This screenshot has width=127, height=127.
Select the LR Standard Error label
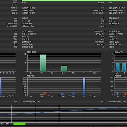28,26
